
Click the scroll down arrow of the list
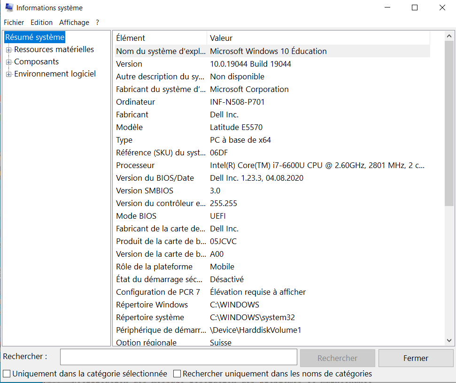coord(449,340)
